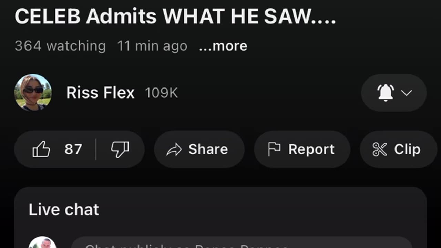Click the scissors Clip icon

[x=380, y=149]
